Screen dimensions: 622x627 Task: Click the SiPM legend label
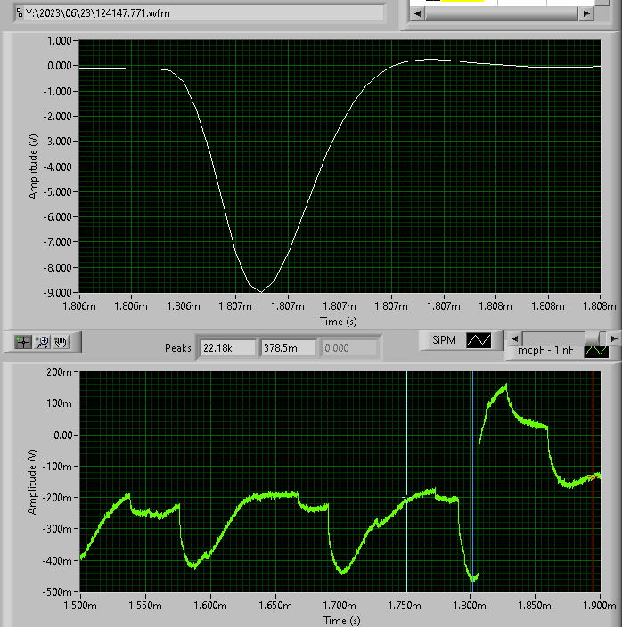(x=444, y=340)
